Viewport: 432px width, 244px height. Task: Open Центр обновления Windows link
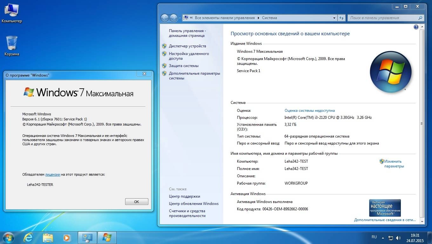pyautogui.click(x=194, y=204)
